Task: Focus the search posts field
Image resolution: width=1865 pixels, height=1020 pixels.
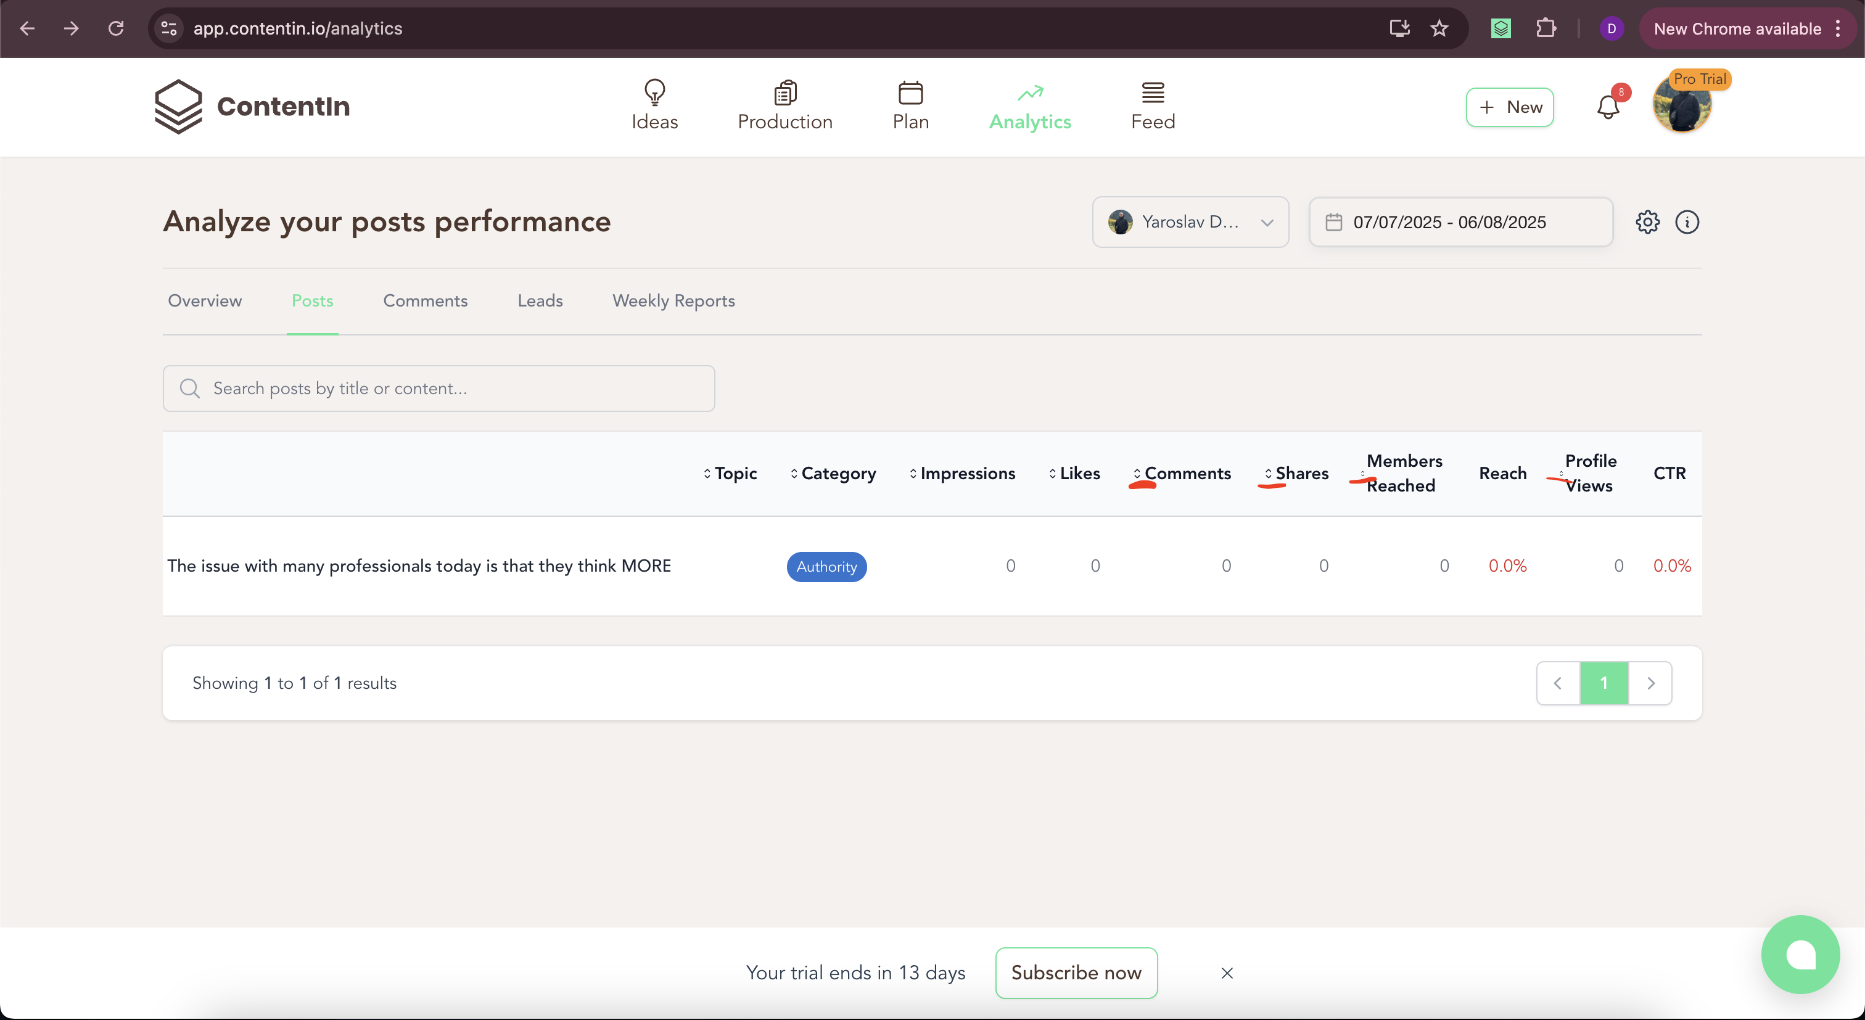Action: click(x=438, y=389)
